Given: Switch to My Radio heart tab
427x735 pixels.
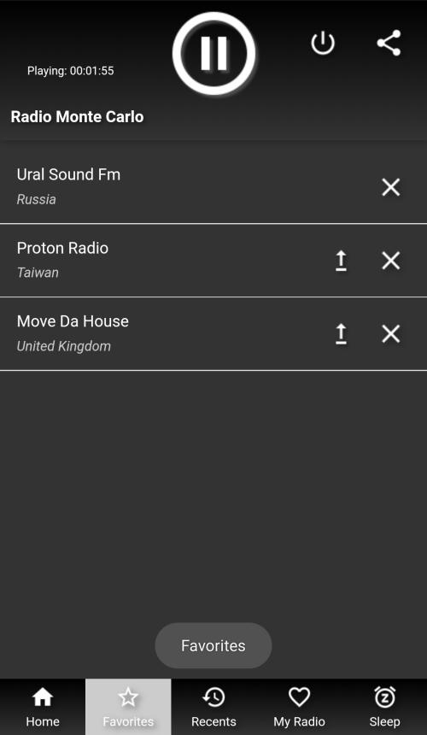Looking at the screenshot, I should pyautogui.click(x=299, y=707).
